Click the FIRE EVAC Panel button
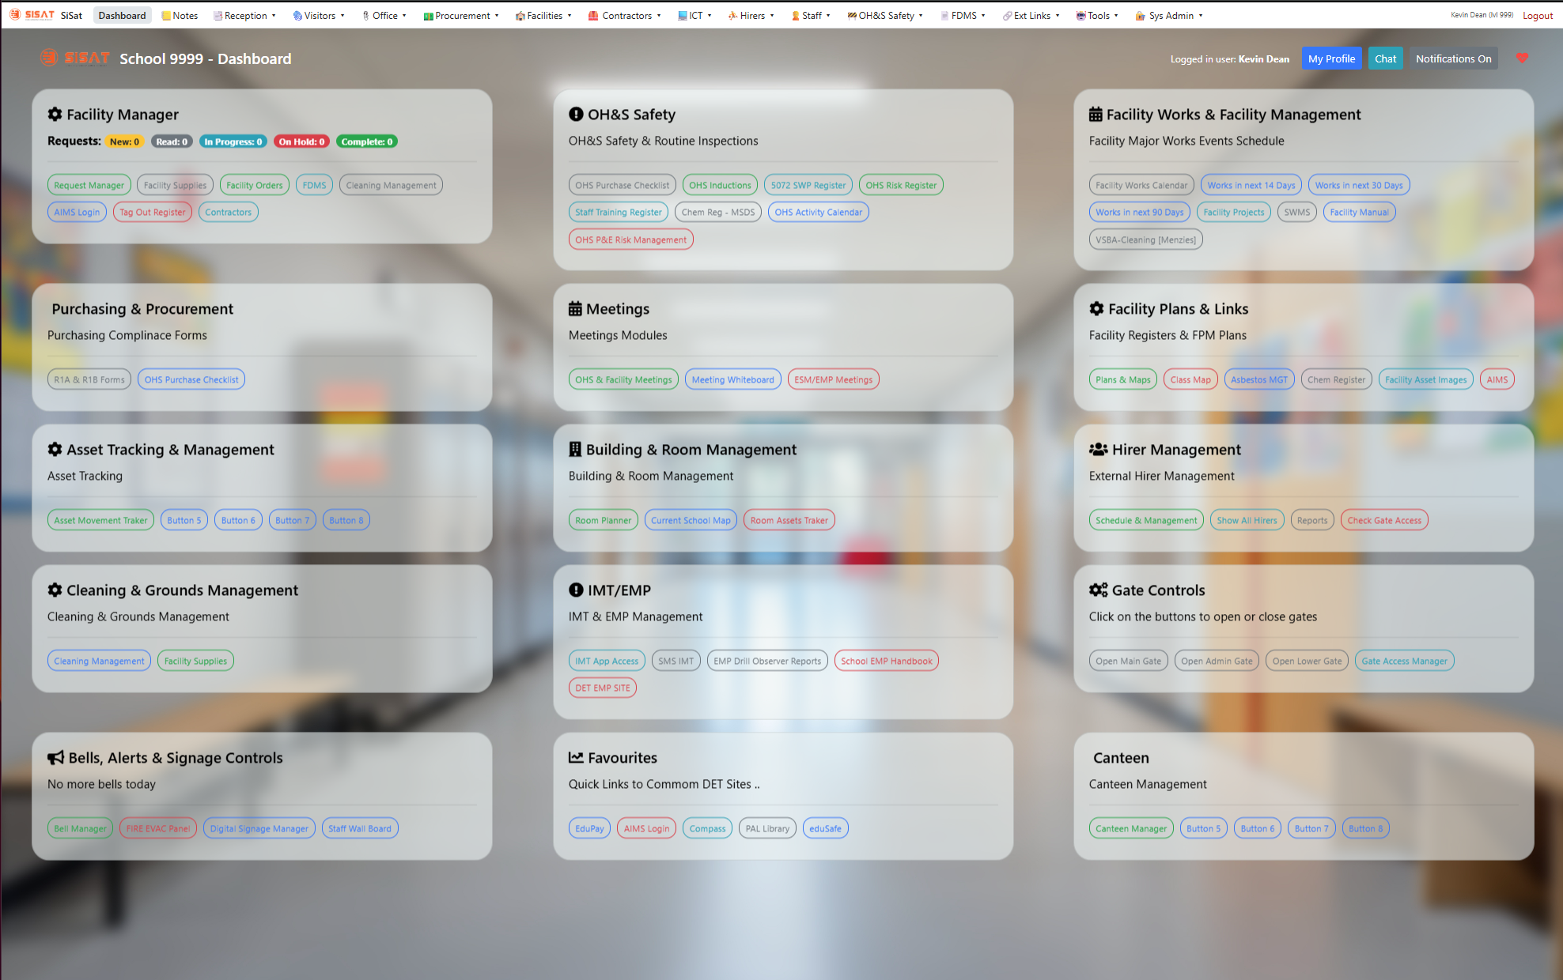This screenshot has width=1563, height=980. click(x=158, y=828)
